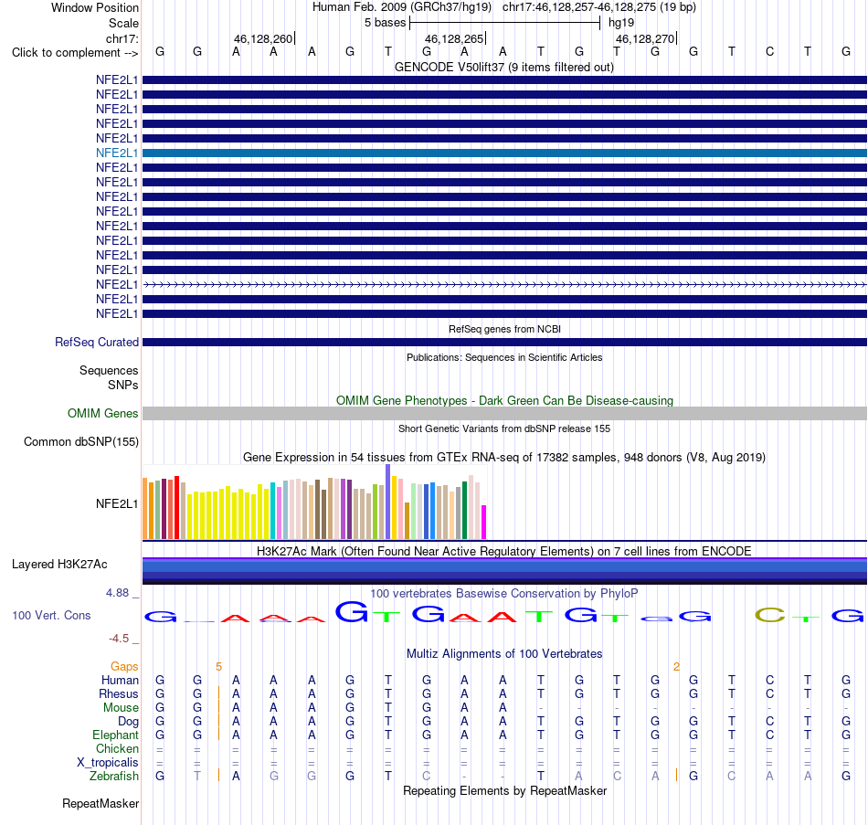Image resolution: width=868 pixels, height=825 pixels.
Task: Click the orange gap count '5'
Action: [218, 667]
